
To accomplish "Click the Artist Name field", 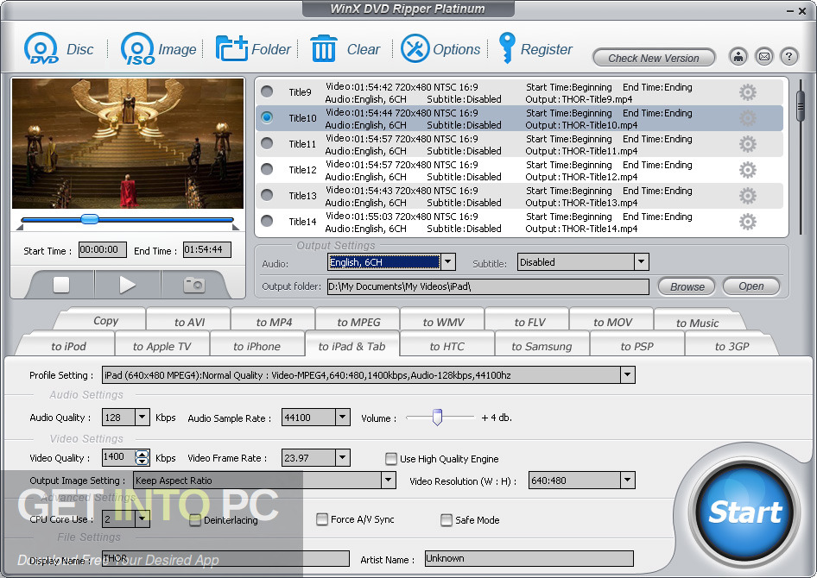I will click(529, 558).
